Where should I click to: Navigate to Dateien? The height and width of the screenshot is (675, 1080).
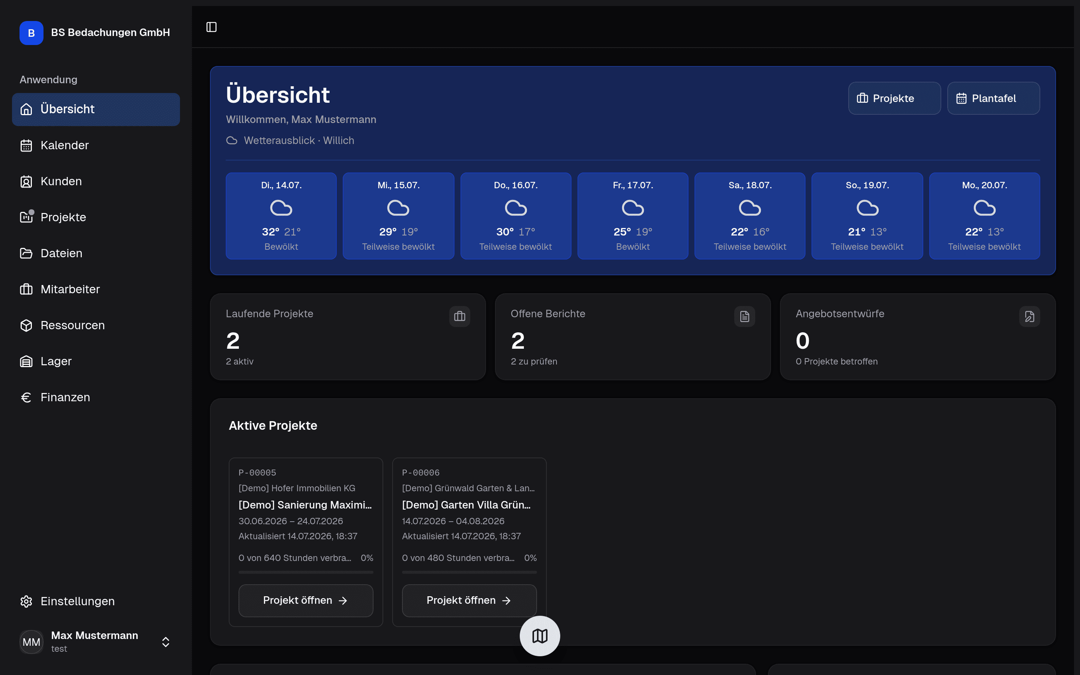(96, 253)
